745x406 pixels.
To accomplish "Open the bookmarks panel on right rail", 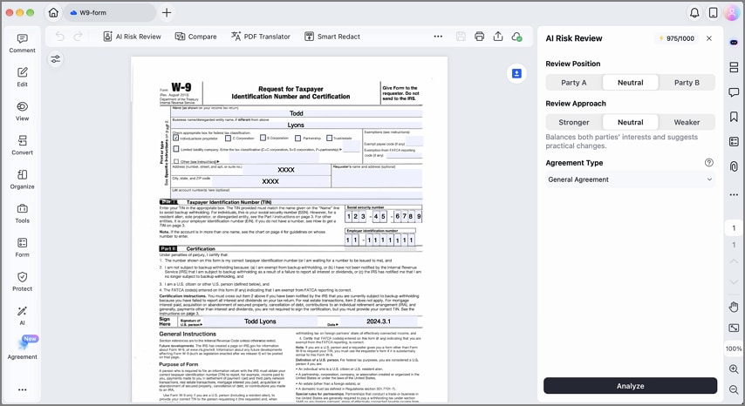I will pos(734,117).
